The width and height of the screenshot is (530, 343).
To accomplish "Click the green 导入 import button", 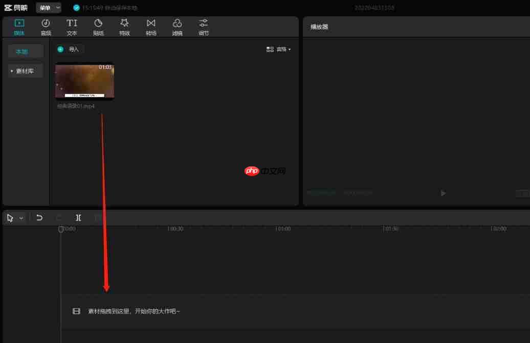I will coord(69,49).
